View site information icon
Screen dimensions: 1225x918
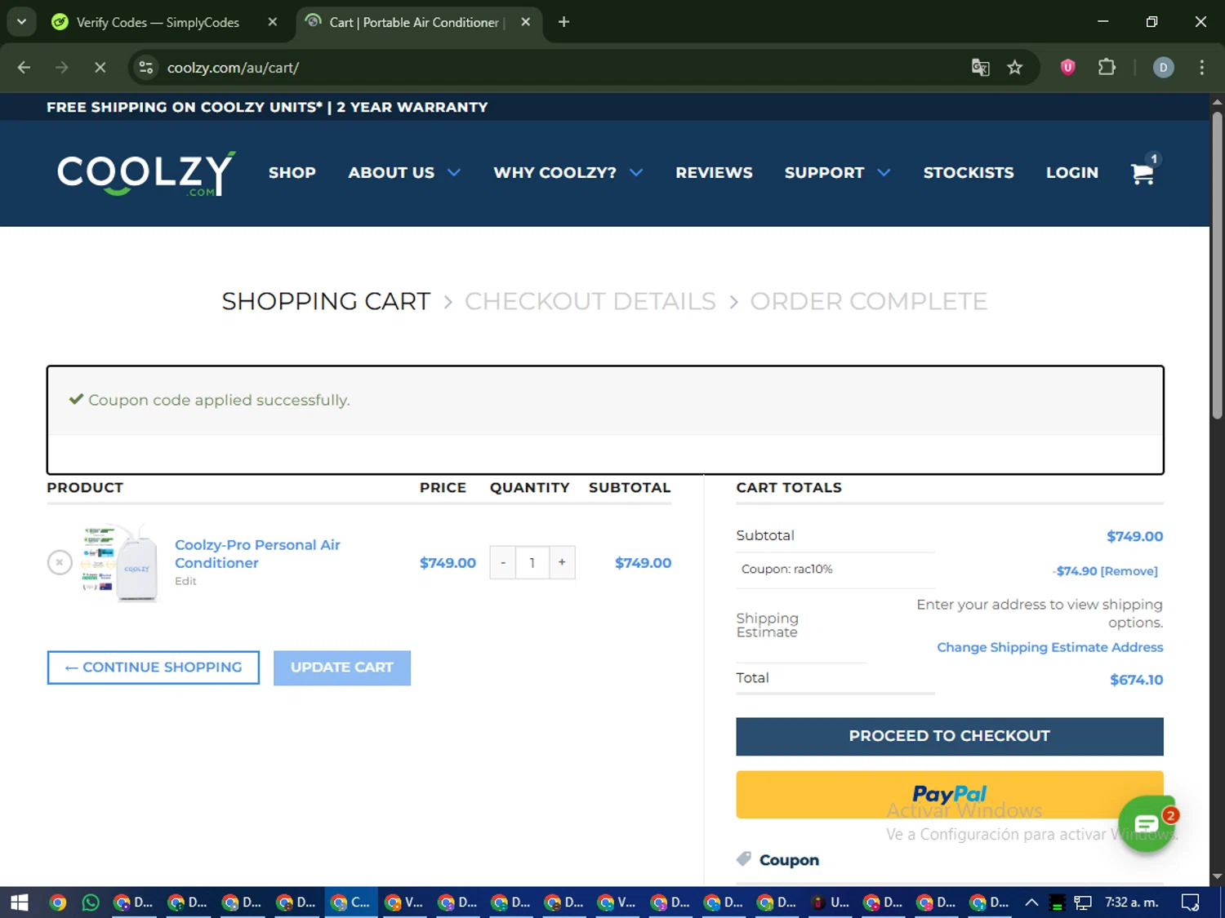point(146,68)
